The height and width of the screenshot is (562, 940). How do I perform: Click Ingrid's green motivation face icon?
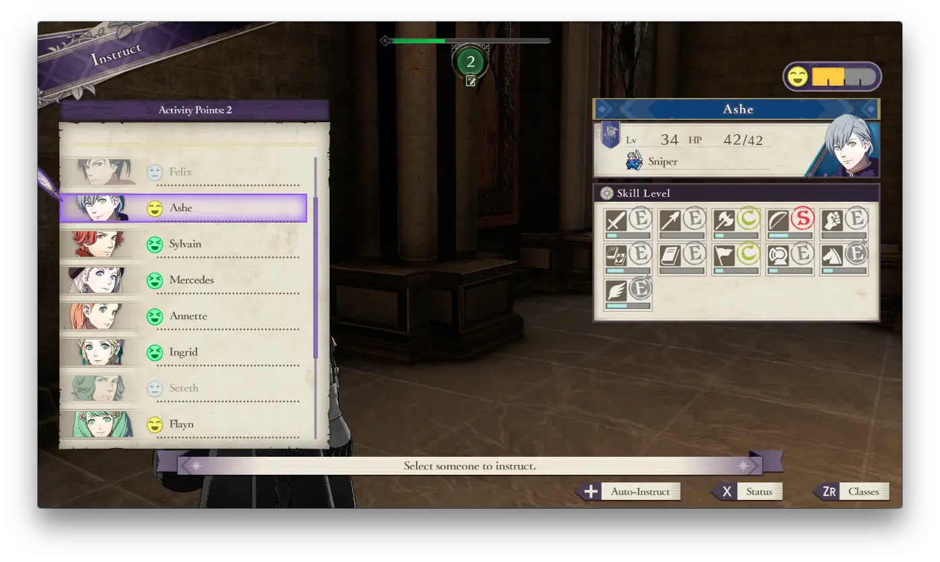pos(155,352)
